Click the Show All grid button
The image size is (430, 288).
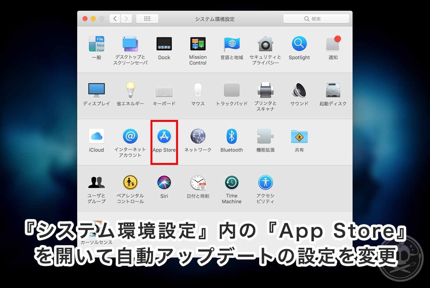point(147,19)
